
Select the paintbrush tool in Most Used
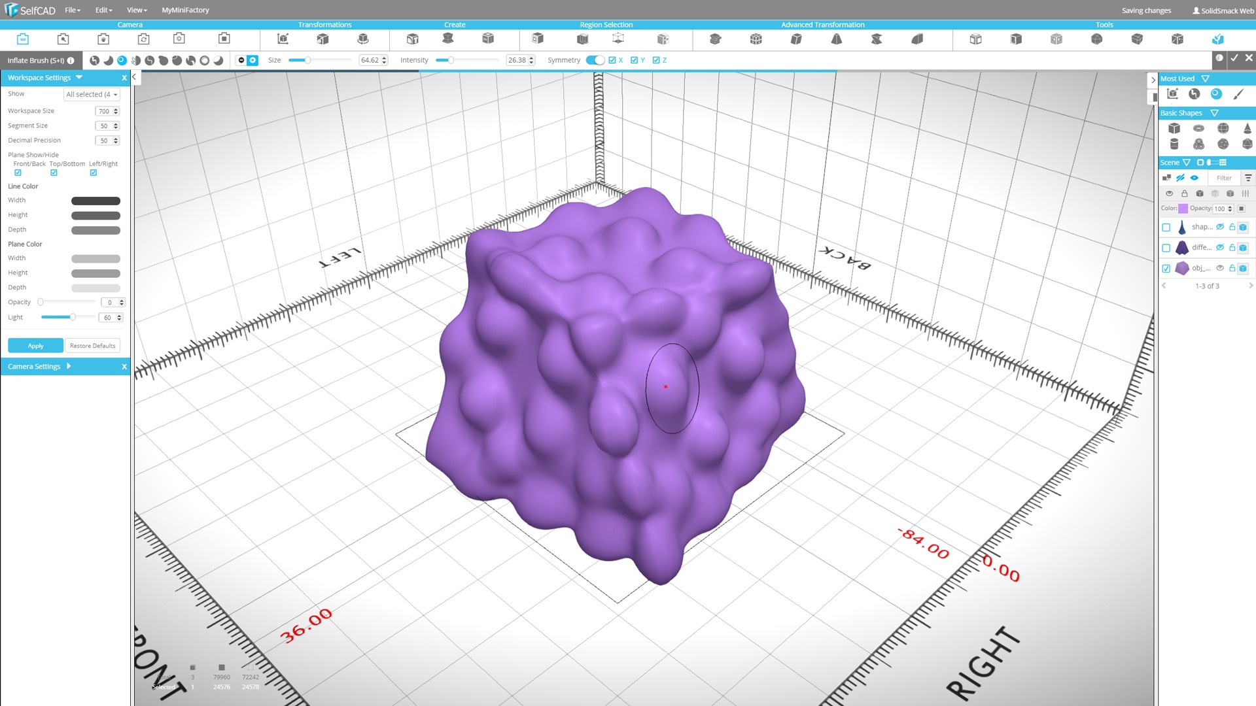click(x=1238, y=94)
